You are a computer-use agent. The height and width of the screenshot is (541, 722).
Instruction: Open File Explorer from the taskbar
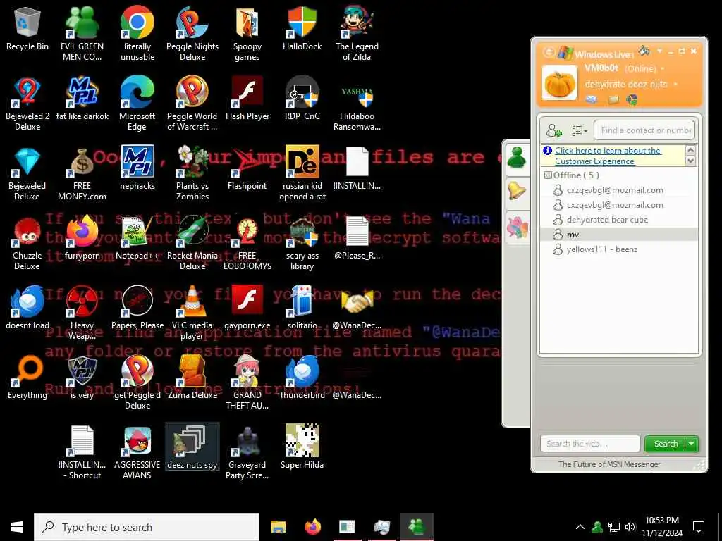(278, 527)
